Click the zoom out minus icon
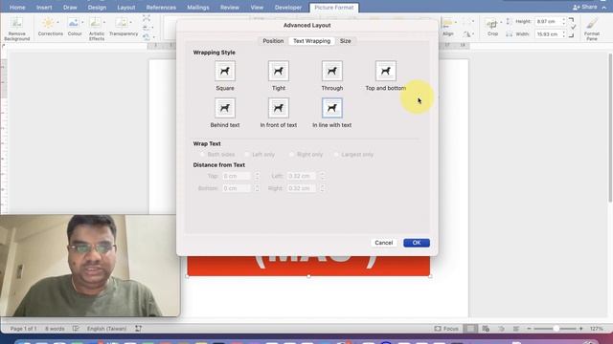Image resolution: width=613 pixels, height=344 pixels. click(529, 329)
